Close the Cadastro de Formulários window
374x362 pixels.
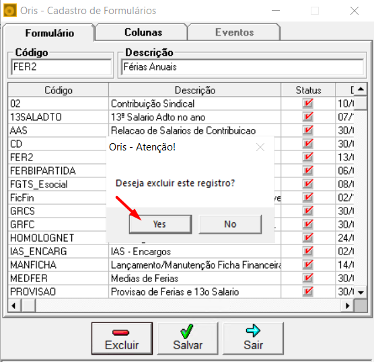tap(354, 11)
